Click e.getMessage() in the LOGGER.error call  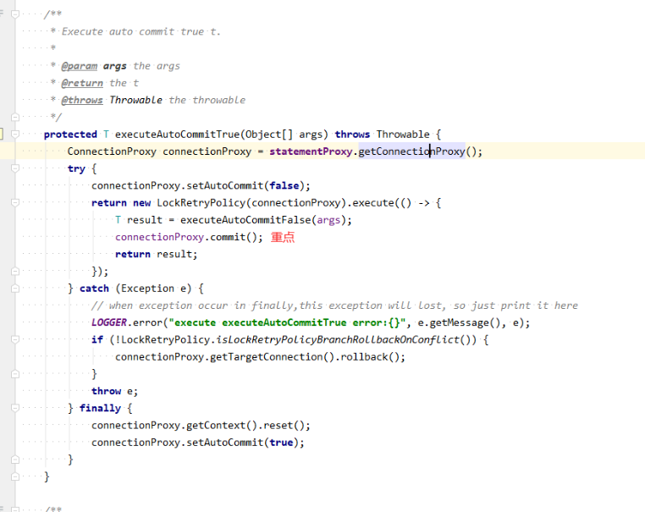pyautogui.click(x=459, y=322)
